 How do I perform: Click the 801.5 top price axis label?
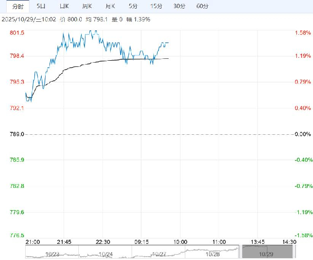click(17, 33)
